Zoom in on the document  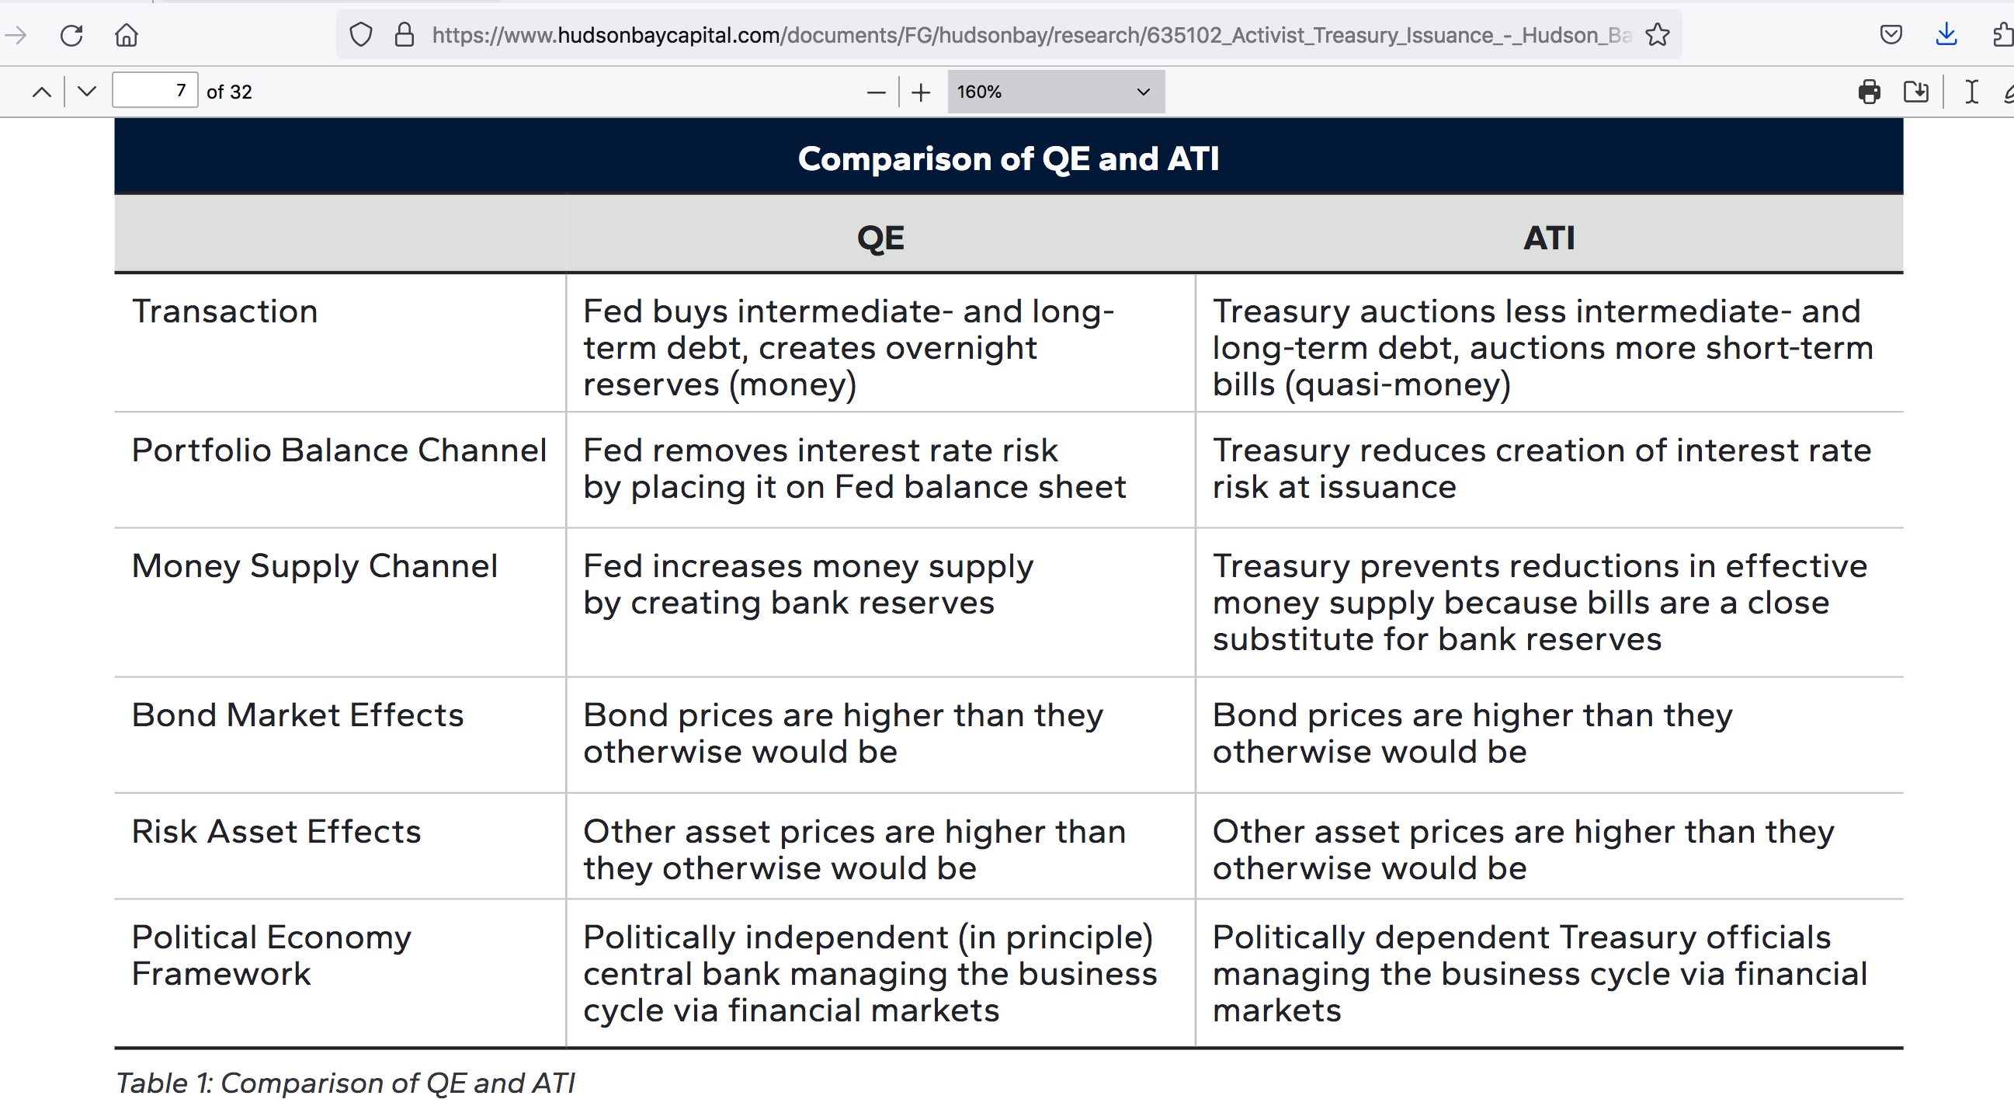[921, 92]
